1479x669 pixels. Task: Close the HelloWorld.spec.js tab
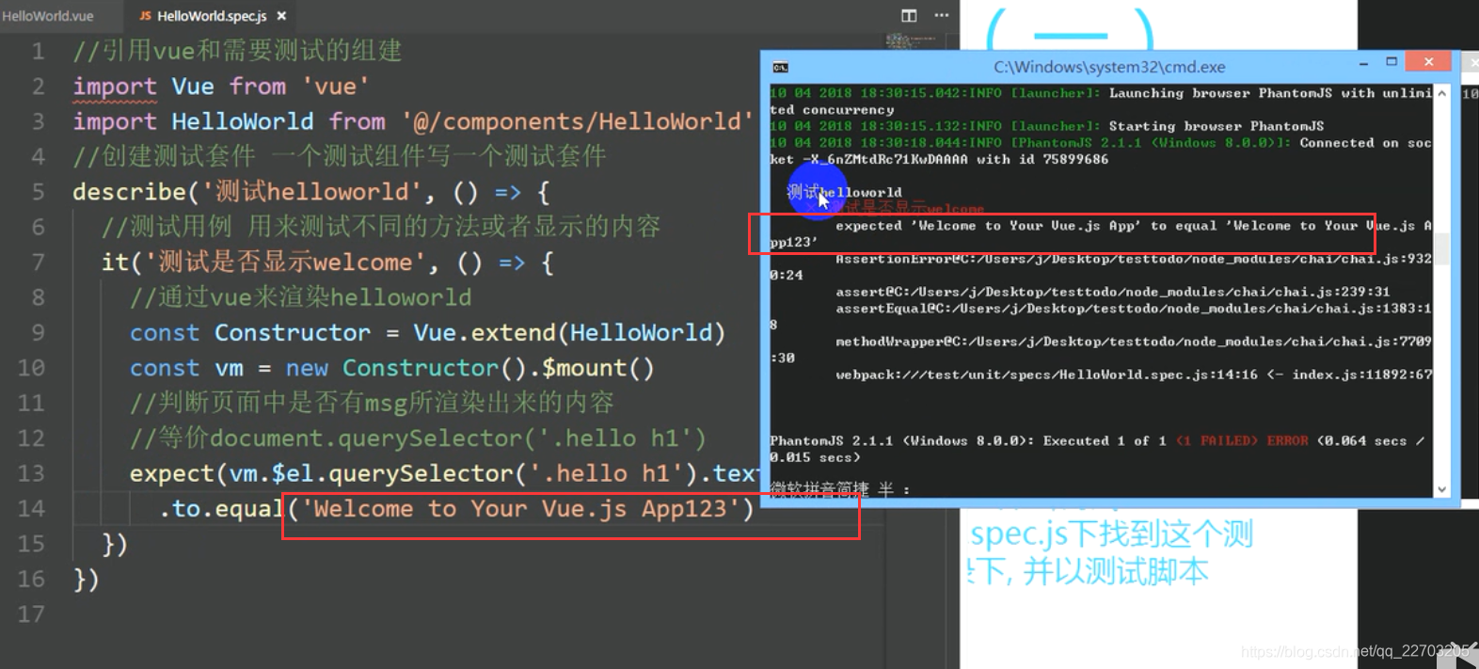pos(281,16)
